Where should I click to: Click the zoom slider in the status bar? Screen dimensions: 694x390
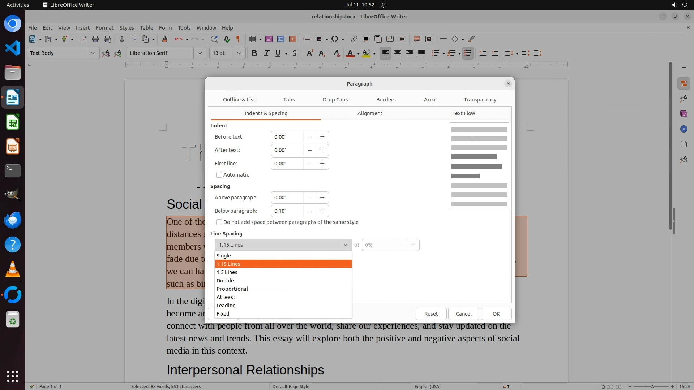(x=652, y=386)
